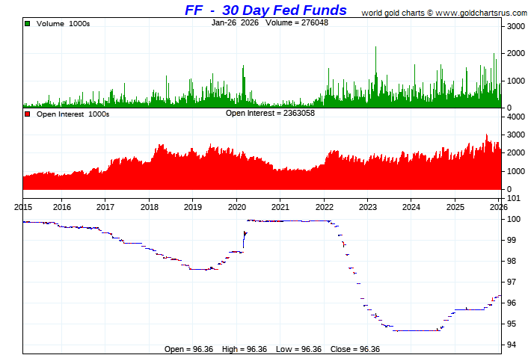Click the 'High = 96.36' value
The image size is (531, 355).
coord(245,349)
